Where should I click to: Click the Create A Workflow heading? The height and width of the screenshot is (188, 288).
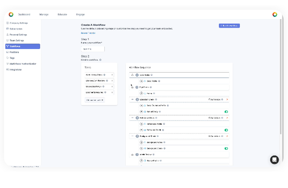click(93, 25)
